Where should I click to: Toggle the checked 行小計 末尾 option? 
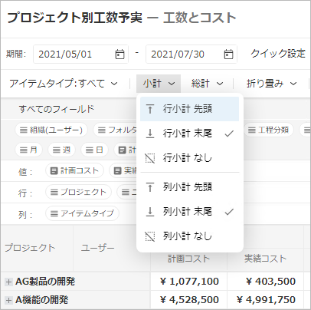coord(190,134)
